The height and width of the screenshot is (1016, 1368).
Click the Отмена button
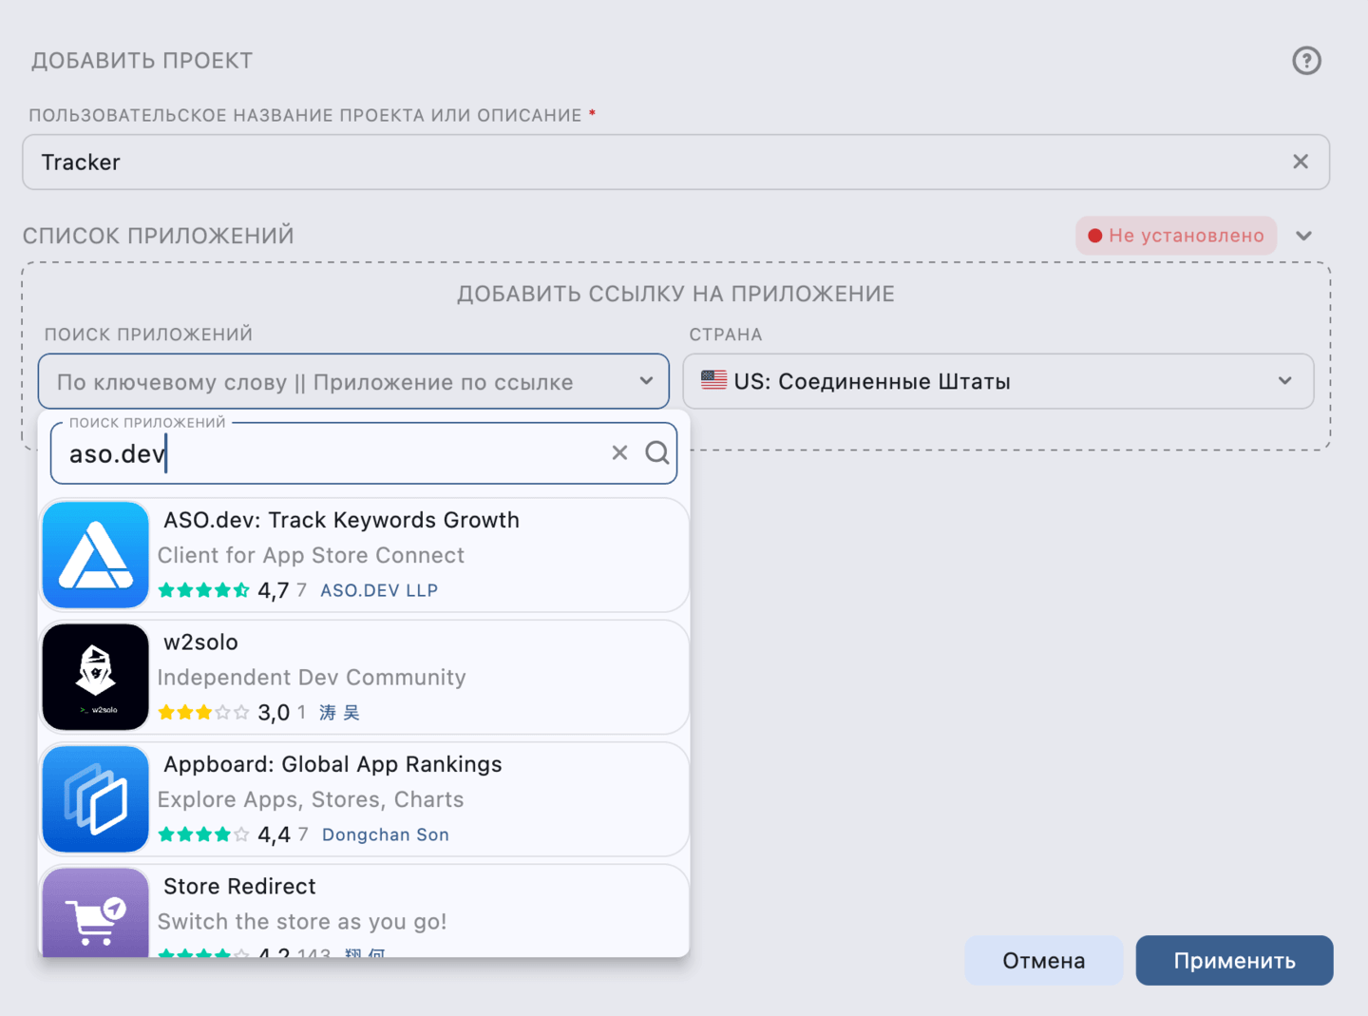1043,960
